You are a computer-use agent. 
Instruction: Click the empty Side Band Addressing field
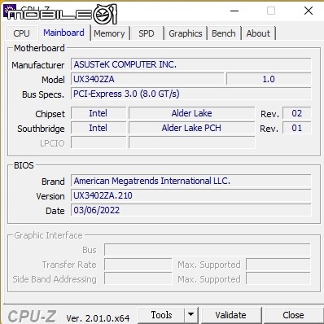(138, 279)
